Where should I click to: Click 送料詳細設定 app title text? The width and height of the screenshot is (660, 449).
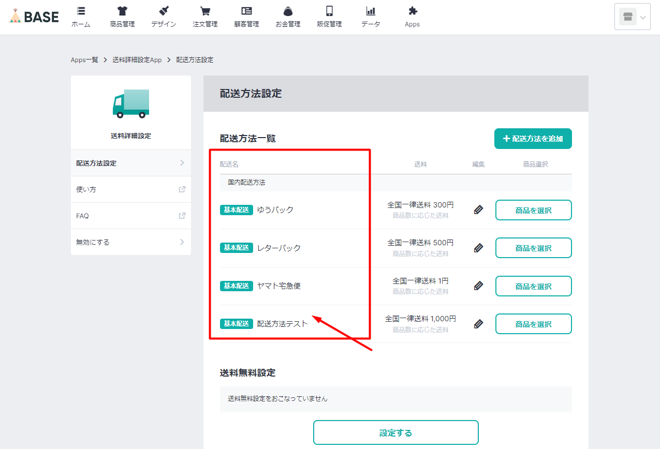[x=131, y=136]
